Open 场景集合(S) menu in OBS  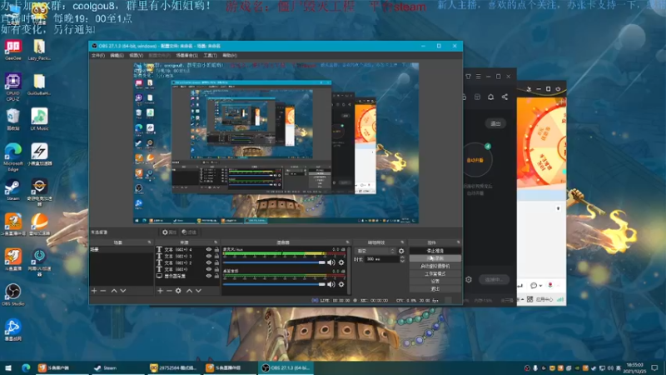186,55
